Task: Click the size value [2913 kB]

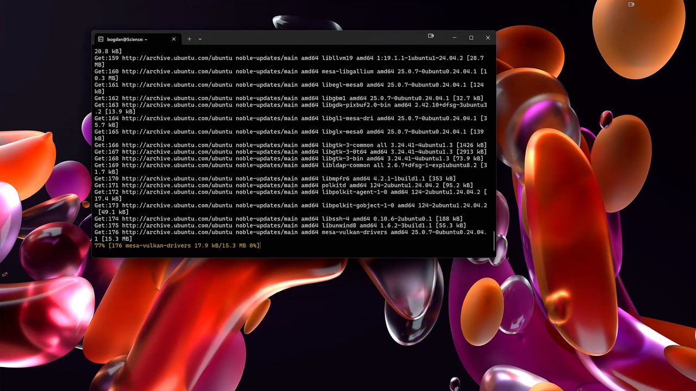Action: point(471,152)
